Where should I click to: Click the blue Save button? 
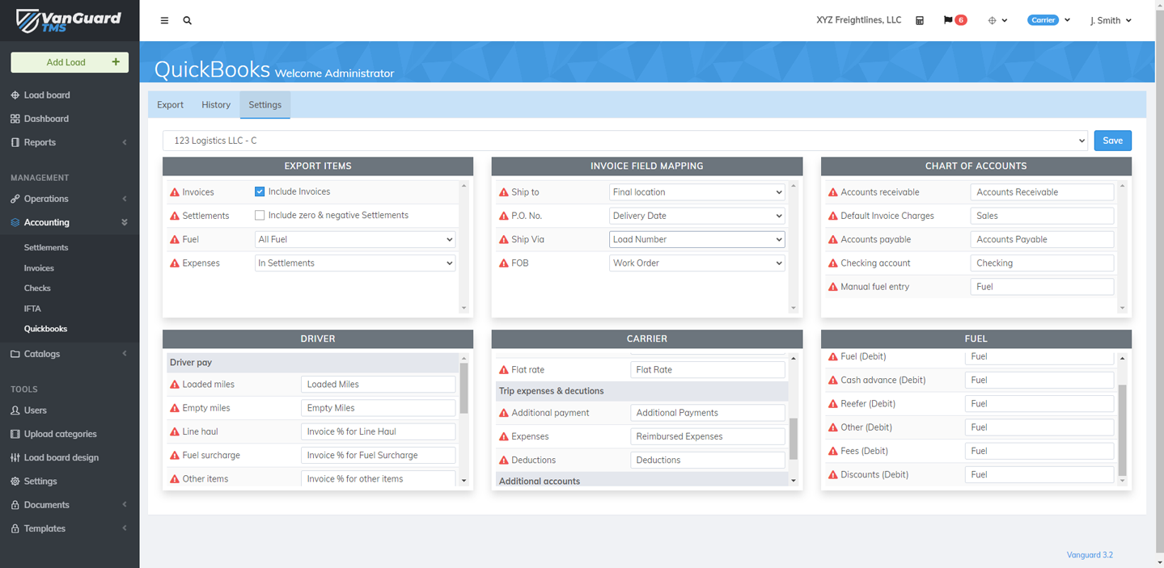click(1112, 141)
